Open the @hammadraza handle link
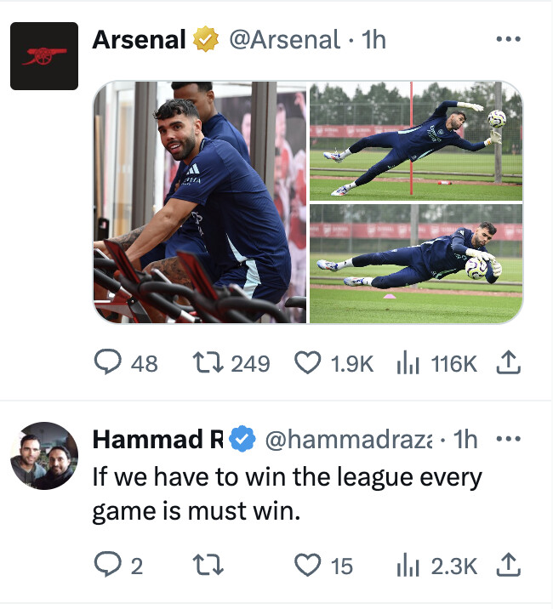553x609 pixels. 349,440
